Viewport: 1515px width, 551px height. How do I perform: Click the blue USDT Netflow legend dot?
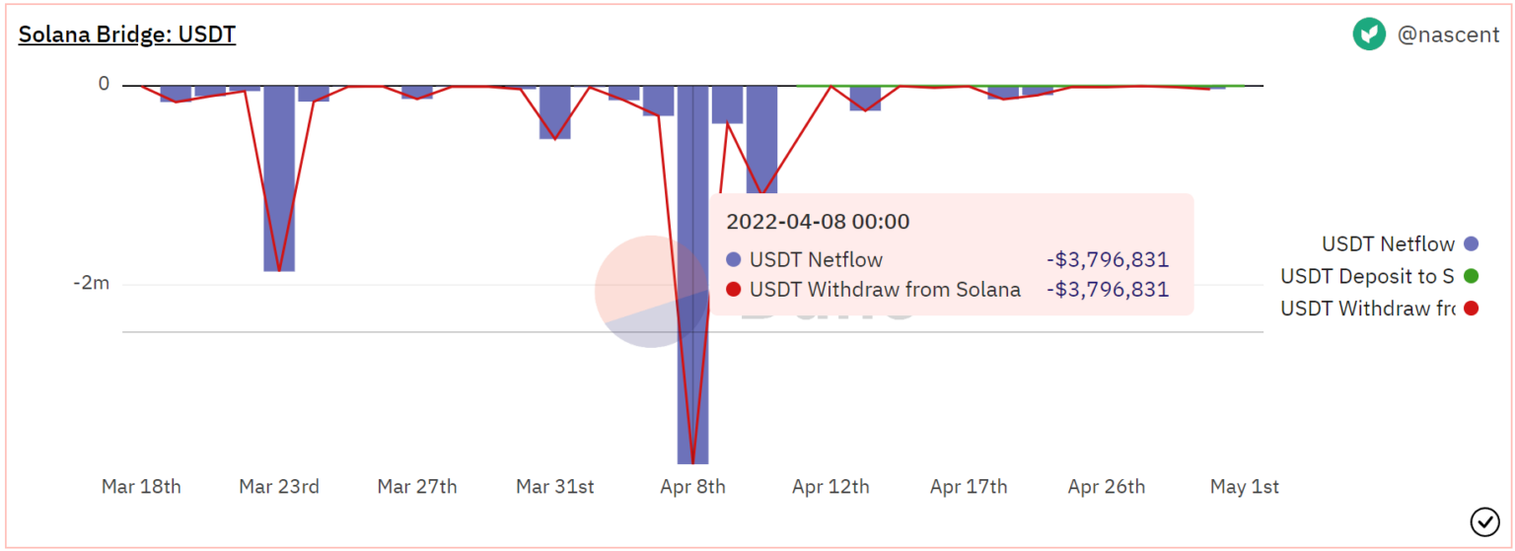(x=1472, y=244)
